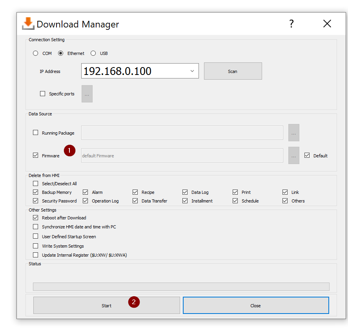Expand the IP Address dropdown
The width and height of the screenshot is (348, 332).
(192, 71)
